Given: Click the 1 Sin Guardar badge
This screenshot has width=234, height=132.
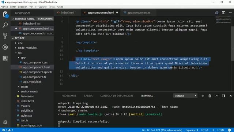Looking at the screenshot, I should 45,19.
